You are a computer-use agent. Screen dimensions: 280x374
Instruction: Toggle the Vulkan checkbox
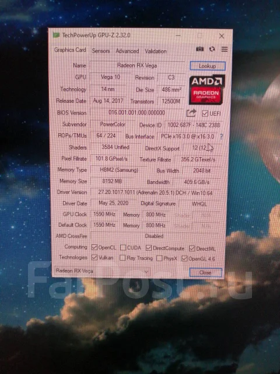(94, 257)
